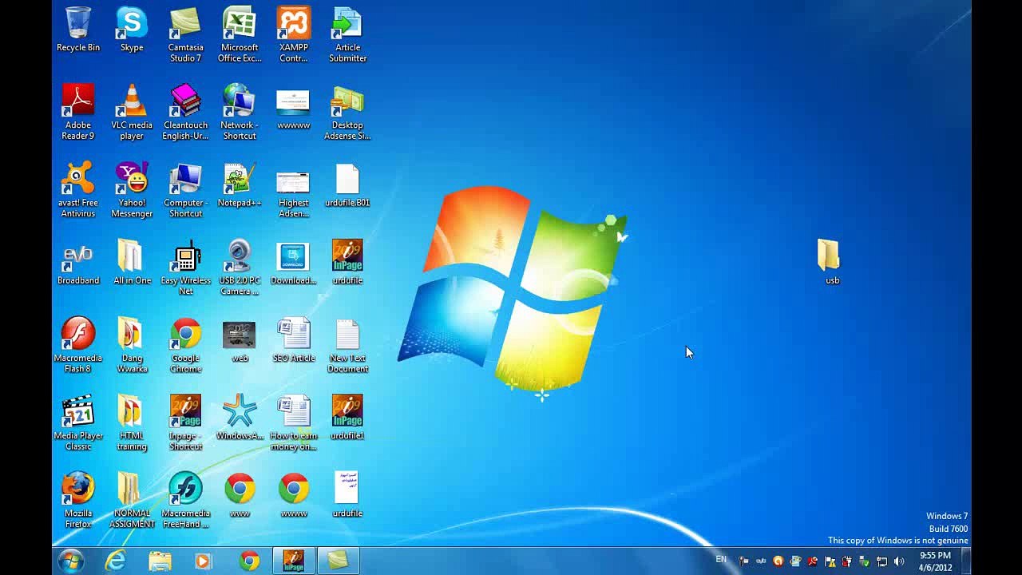The width and height of the screenshot is (1022, 575).
Task: Select the USB 2.0 PC Camera icon
Action: [x=240, y=268]
